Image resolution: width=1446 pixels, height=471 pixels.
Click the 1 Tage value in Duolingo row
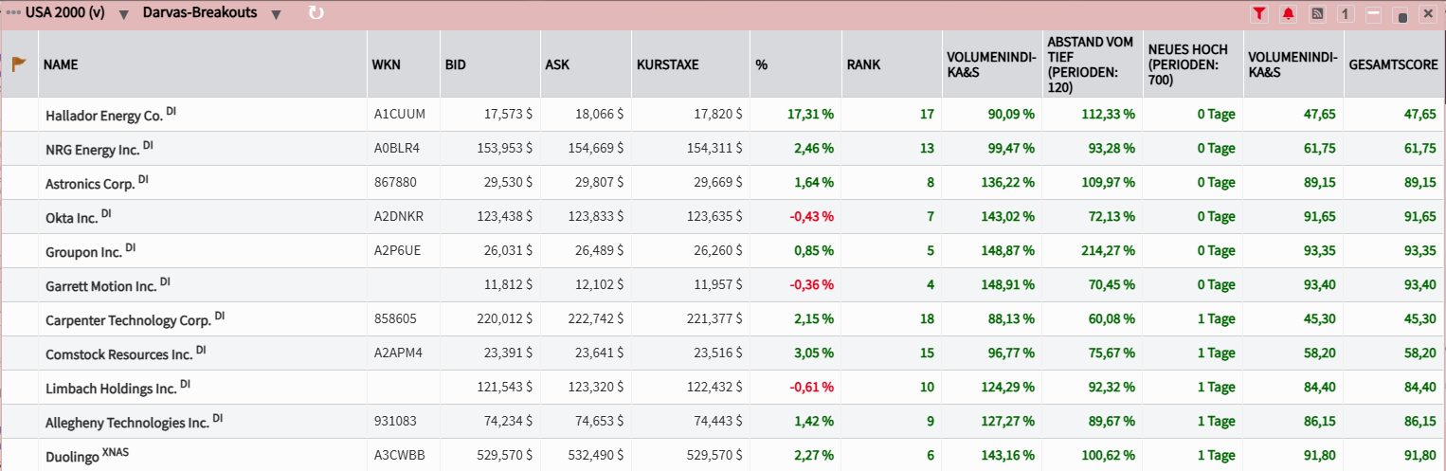tap(1216, 456)
